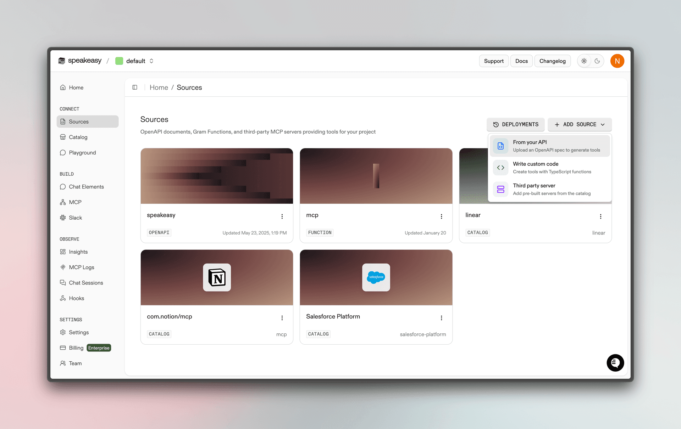Screen dimensions: 681x429
Task: Open Chat Elements in the sidebar
Action: 87,187
